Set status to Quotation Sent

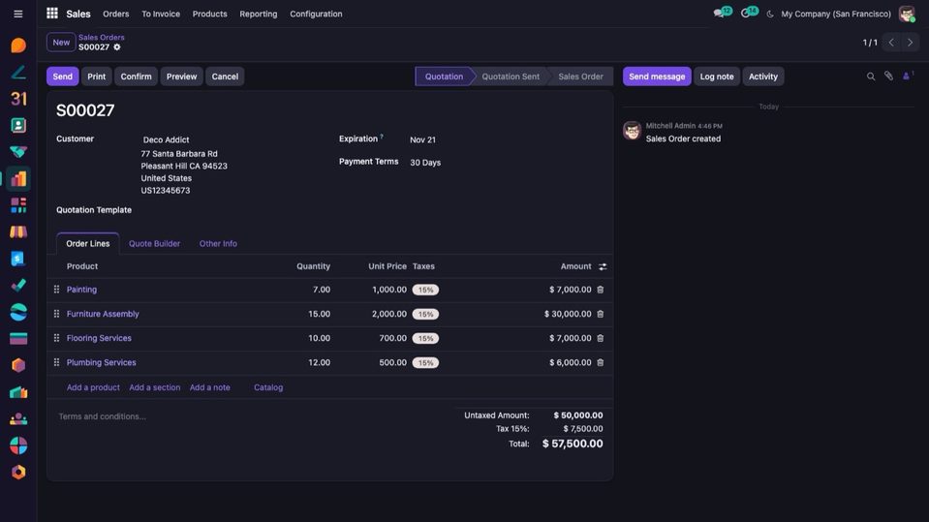point(511,77)
